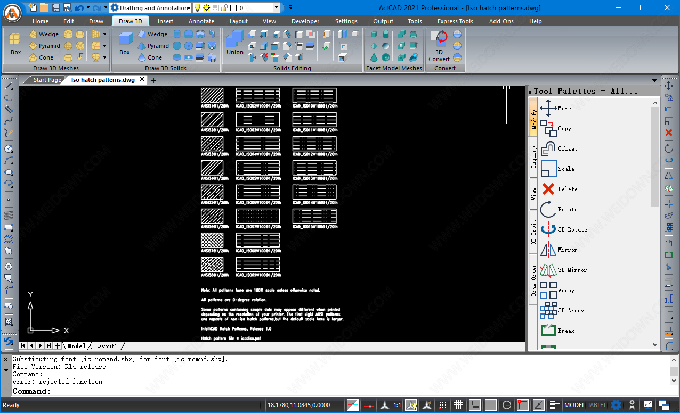Image resolution: width=680 pixels, height=413 pixels.
Task: Switch to the Layout1 tab
Action: (x=106, y=346)
